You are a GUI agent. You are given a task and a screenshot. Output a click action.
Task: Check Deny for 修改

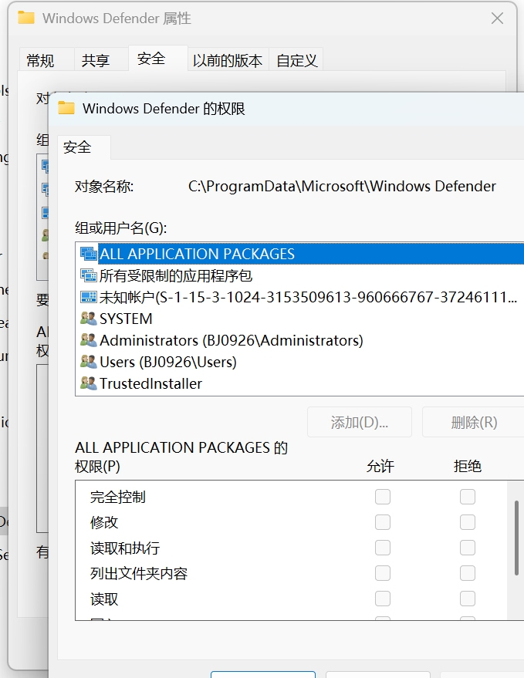pyautogui.click(x=468, y=522)
